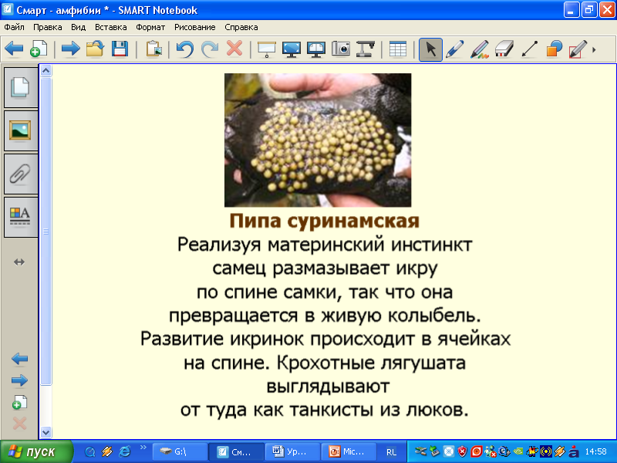Open the Properties side tab

point(21,218)
